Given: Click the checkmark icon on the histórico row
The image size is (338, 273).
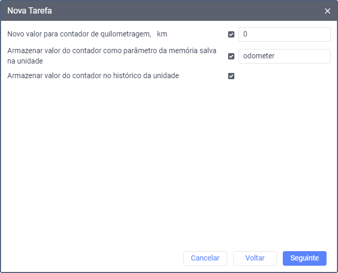Looking at the screenshot, I should tap(231, 76).
